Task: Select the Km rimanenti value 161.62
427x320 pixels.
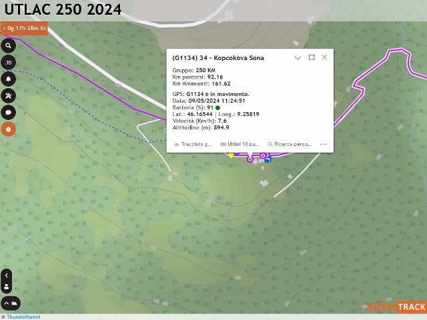Action: pyautogui.click(x=221, y=84)
